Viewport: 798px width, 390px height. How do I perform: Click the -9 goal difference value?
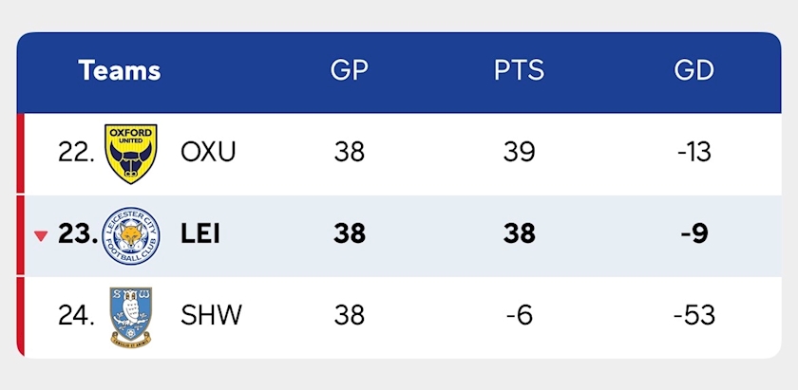click(x=694, y=233)
